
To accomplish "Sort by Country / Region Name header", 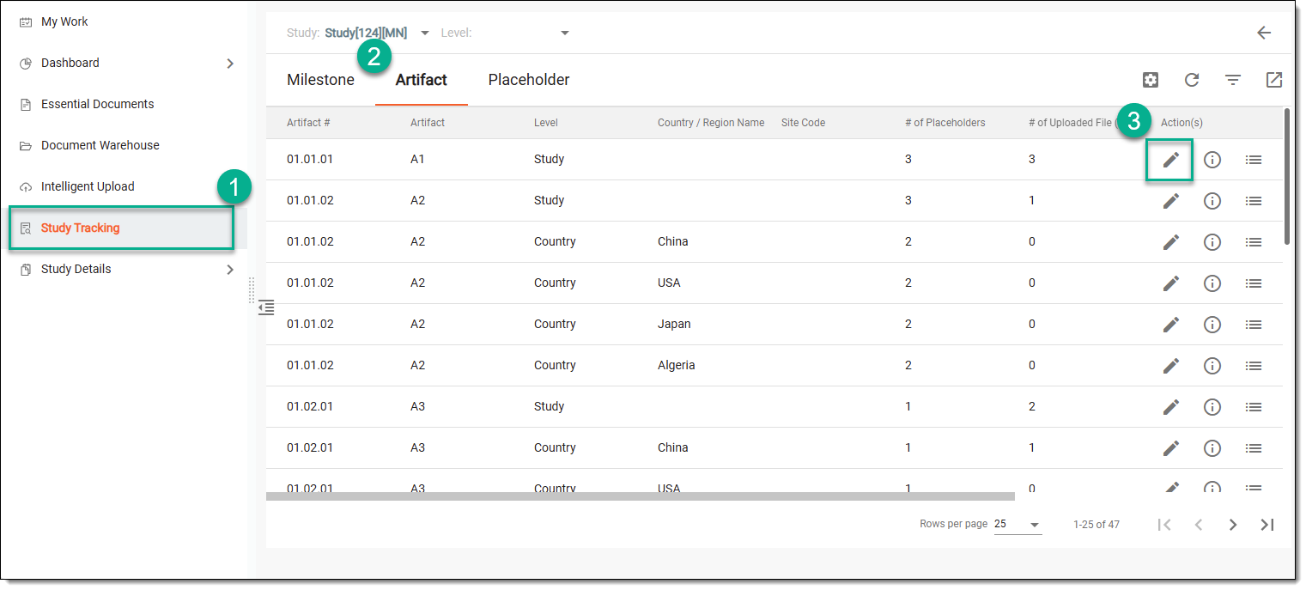I will click(711, 123).
